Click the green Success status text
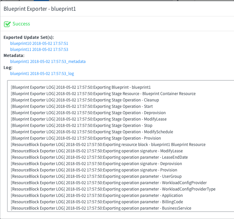Screen dimensions: 234x219 (x=21, y=24)
